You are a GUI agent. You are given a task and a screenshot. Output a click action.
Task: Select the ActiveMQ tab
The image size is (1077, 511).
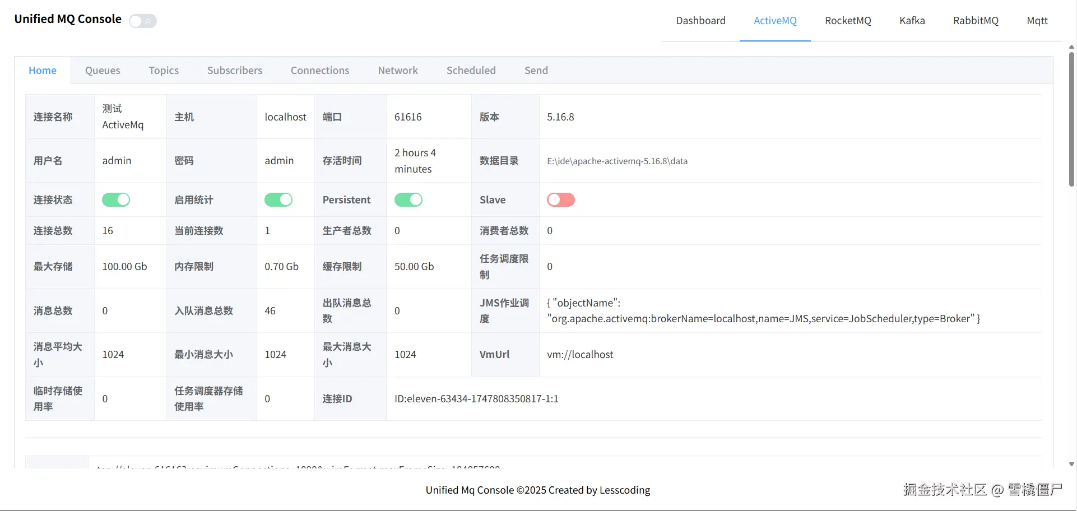[x=775, y=21]
